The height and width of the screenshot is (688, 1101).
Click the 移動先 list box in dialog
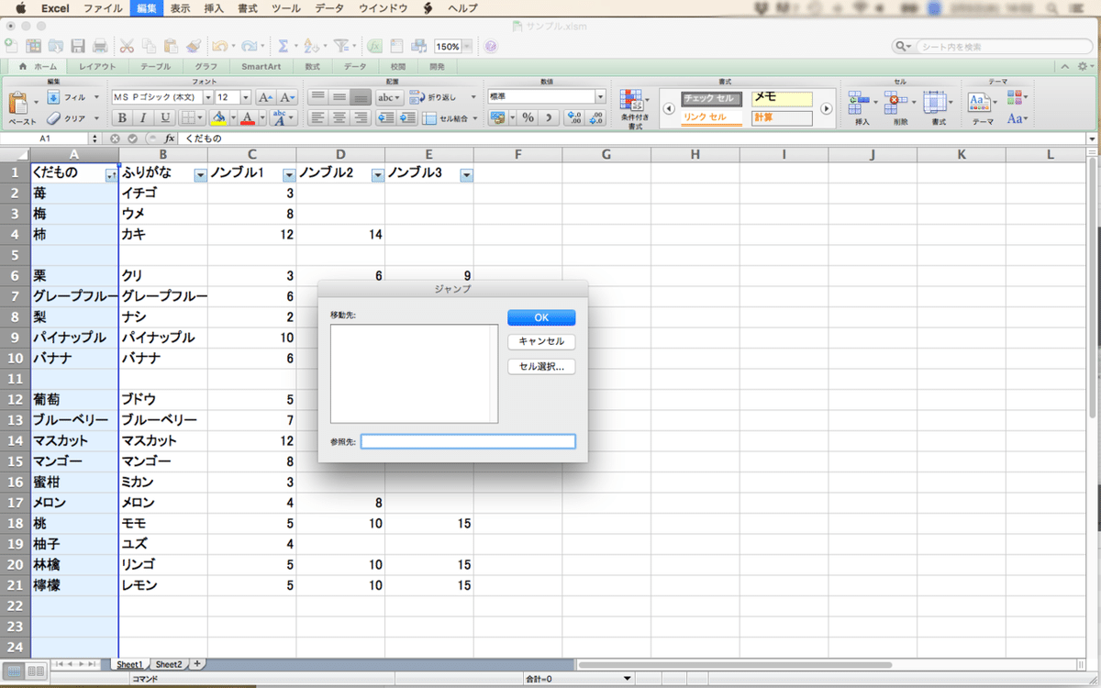(414, 373)
